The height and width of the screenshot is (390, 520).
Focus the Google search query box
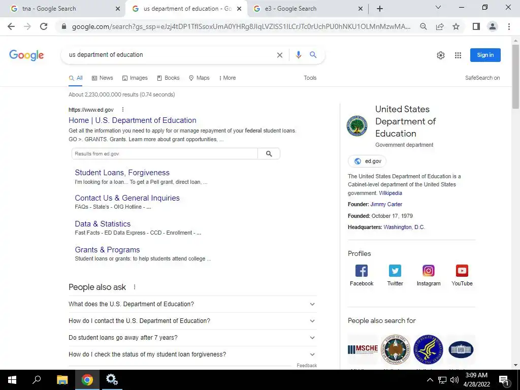point(171,55)
